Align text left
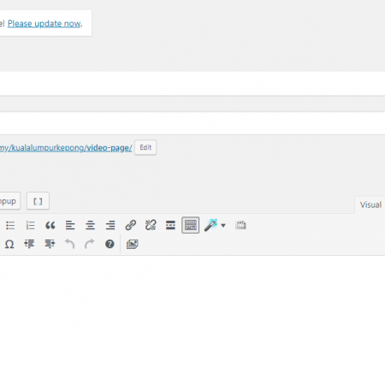Image resolution: width=385 pixels, height=385 pixels. (70, 225)
